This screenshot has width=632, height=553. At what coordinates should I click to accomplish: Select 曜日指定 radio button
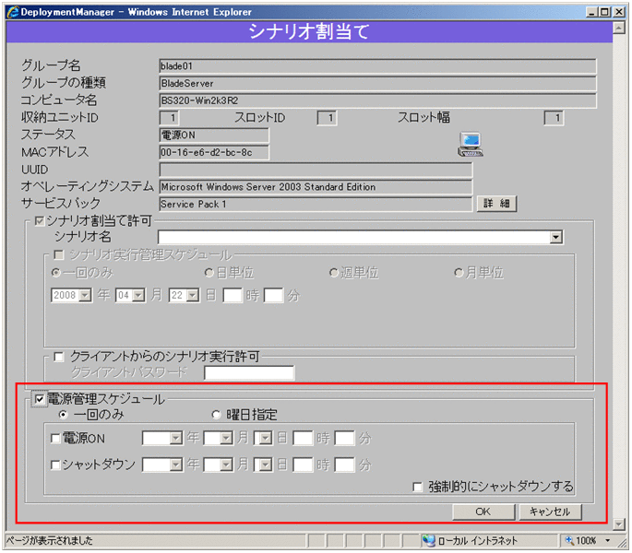click(217, 415)
